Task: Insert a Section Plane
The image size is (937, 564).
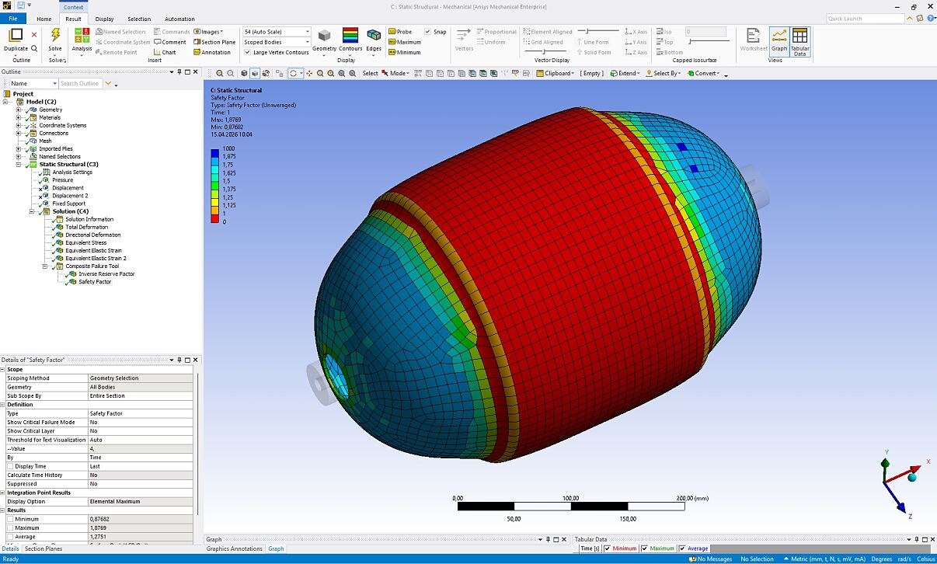Action: point(214,42)
